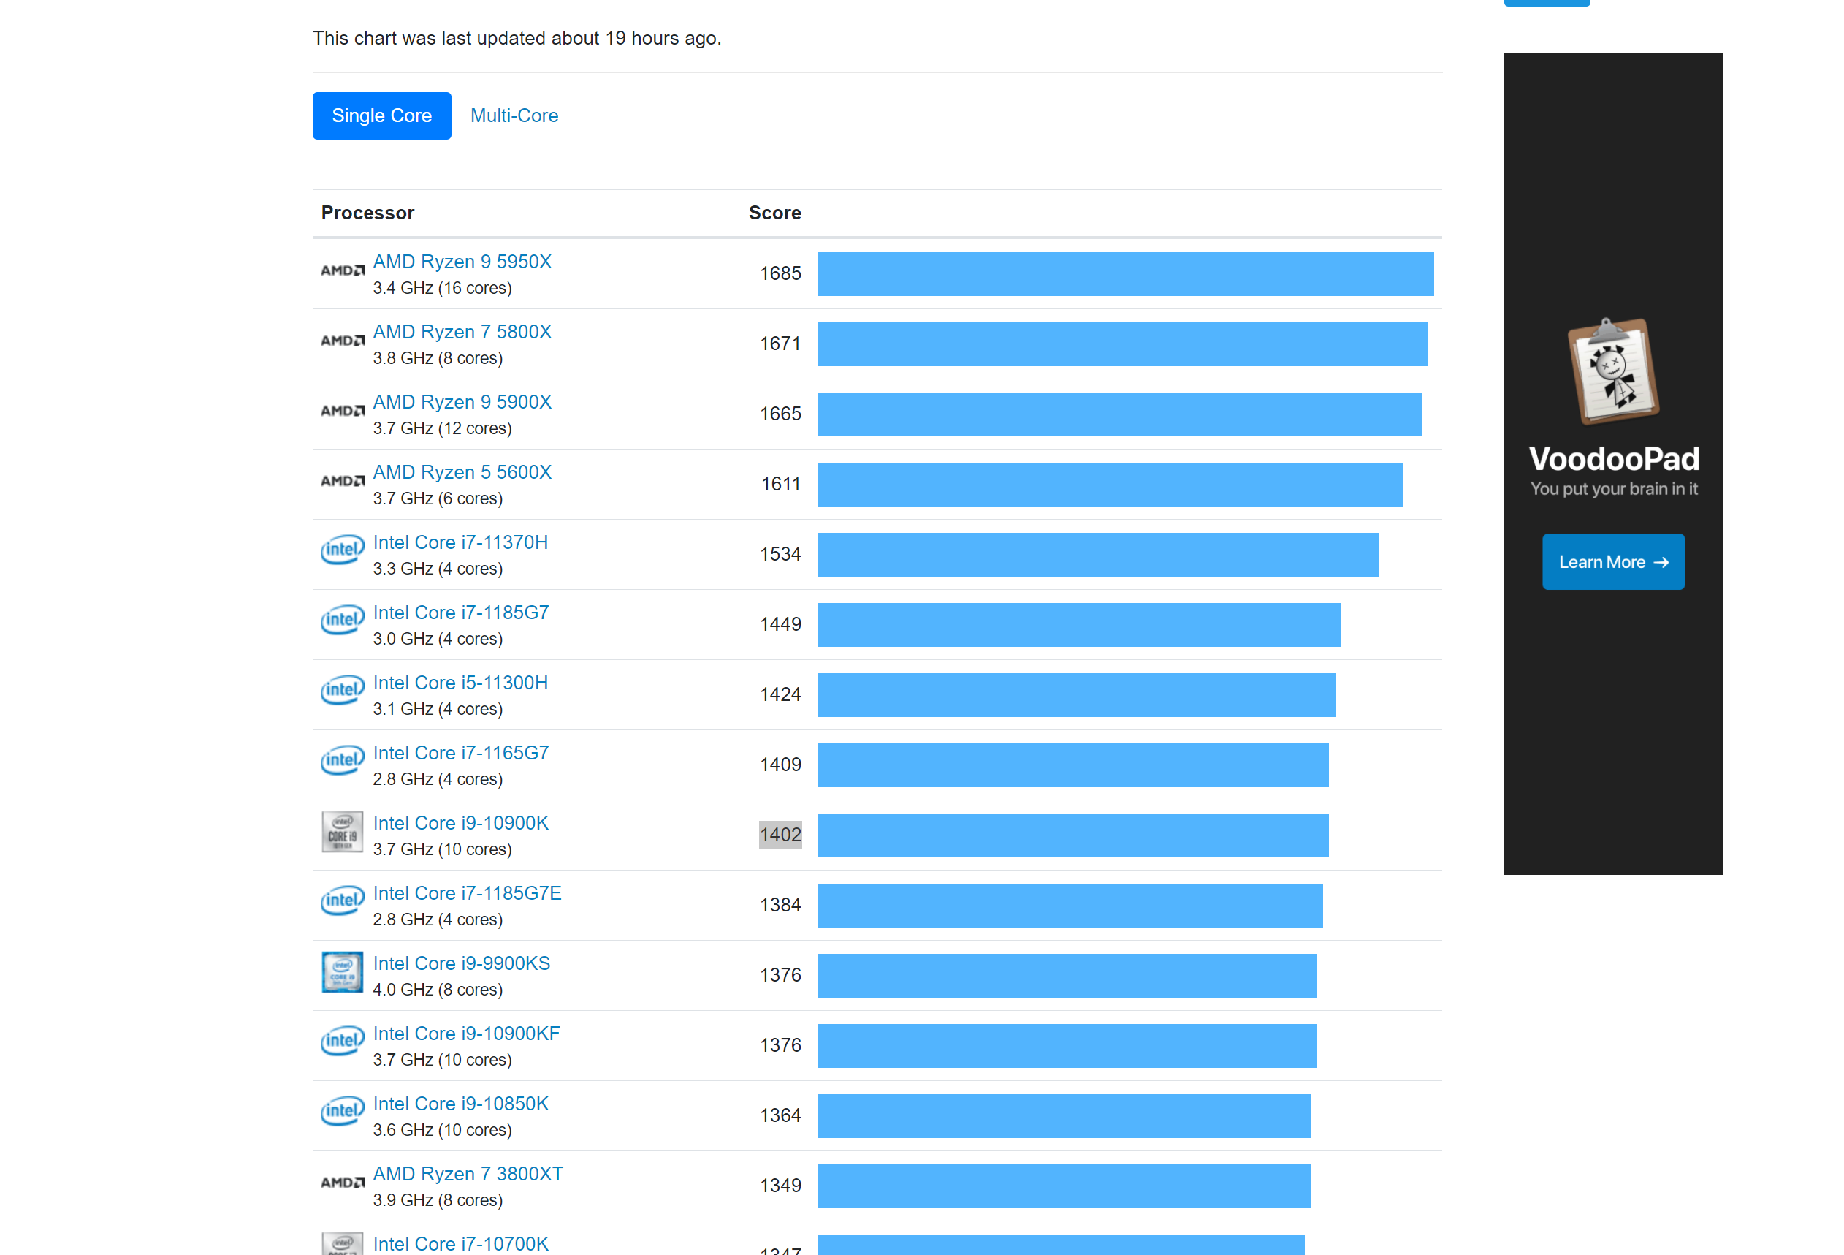Image resolution: width=1844 pixels, height=1255 pixels.
Task: Open AMD Ryzen 7 3800XT link
Action: click(468, 1174)
